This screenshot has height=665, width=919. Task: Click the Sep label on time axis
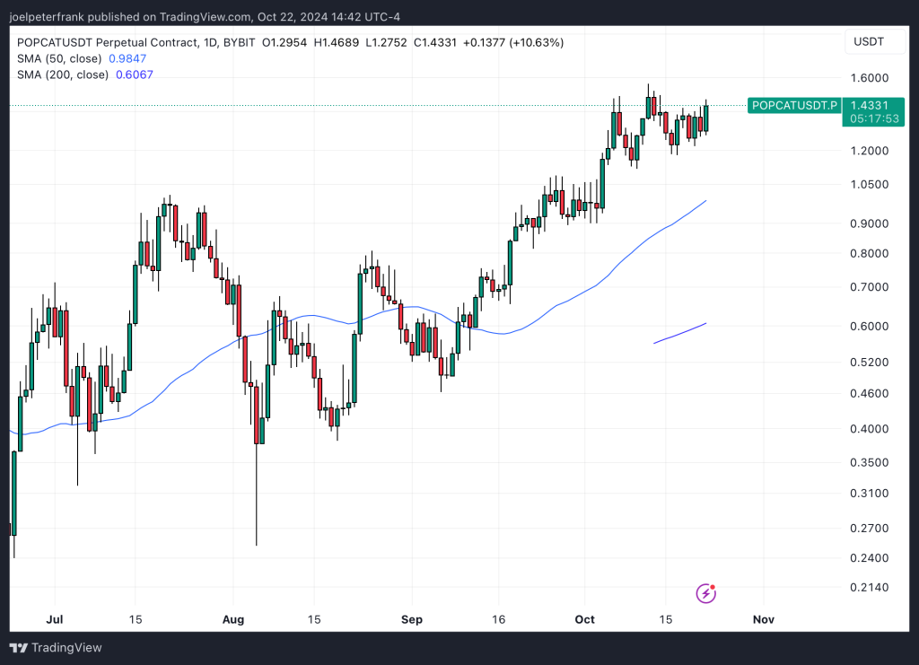coord(411,619)
